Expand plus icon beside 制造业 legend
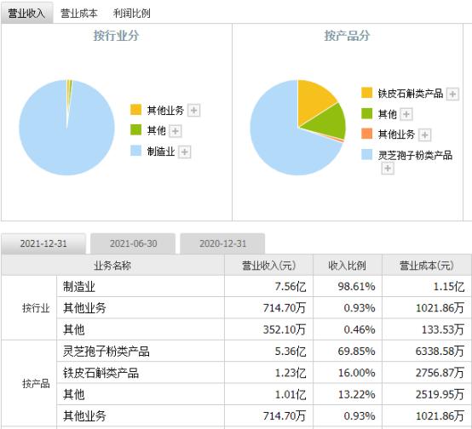 point(185,152)
